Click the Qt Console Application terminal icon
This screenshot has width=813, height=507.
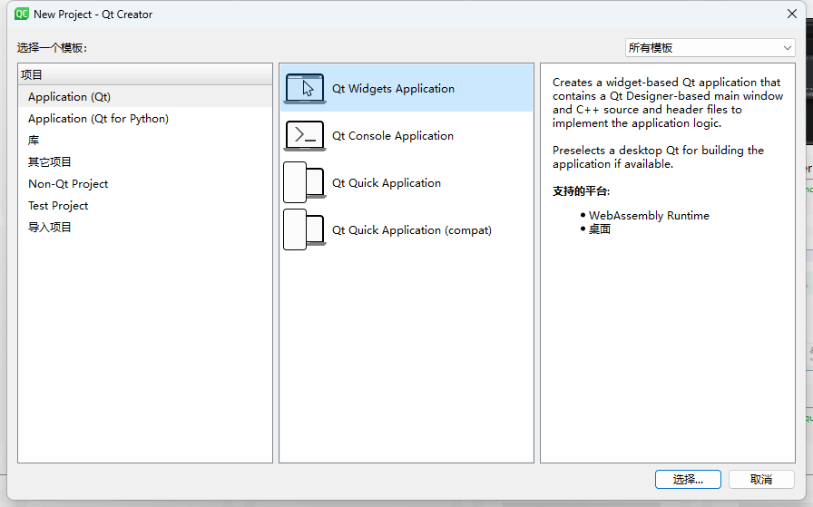point(305,136)
